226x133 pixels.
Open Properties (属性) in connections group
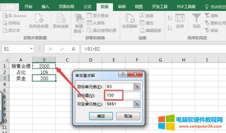(x=147, y=23)
